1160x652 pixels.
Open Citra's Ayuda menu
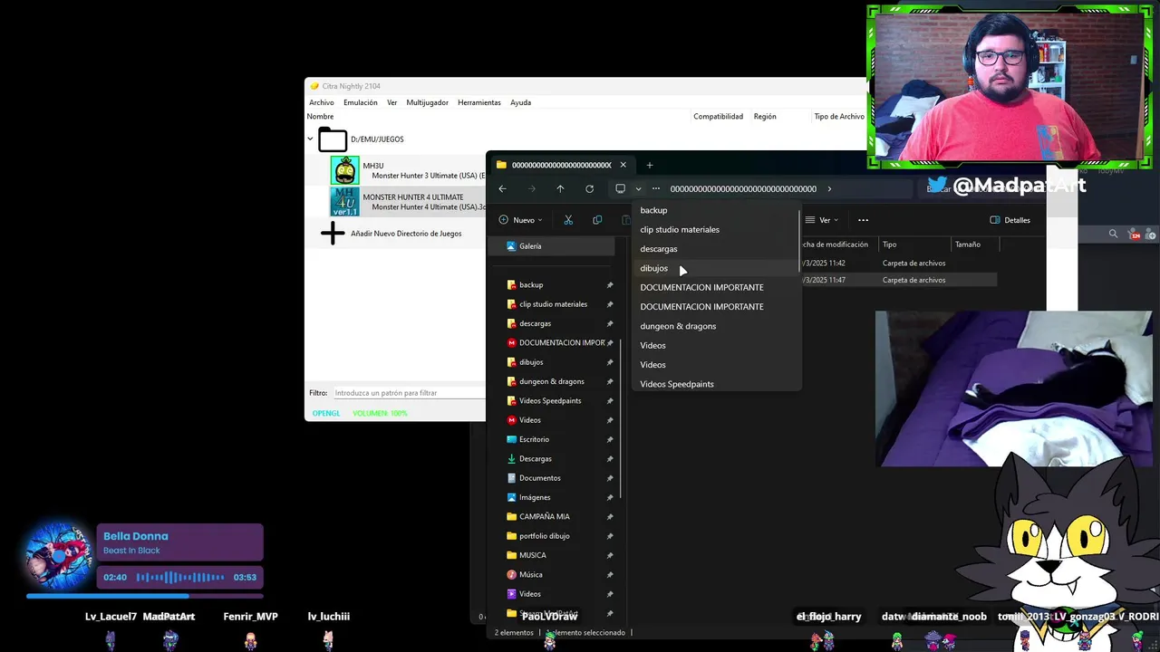tap(520, 102)
